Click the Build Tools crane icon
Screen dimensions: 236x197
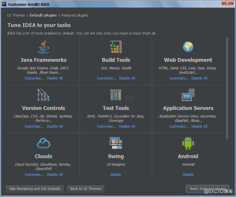(116, 47)
